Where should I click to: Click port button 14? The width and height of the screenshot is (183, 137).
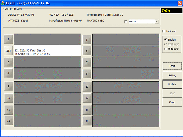tap(87, 98)
